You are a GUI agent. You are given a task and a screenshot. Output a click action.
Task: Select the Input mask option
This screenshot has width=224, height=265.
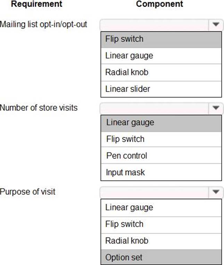pos(161,172)
